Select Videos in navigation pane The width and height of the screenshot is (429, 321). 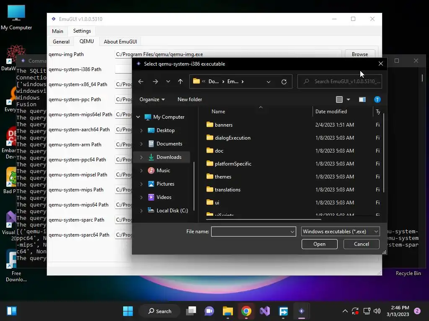164,197
